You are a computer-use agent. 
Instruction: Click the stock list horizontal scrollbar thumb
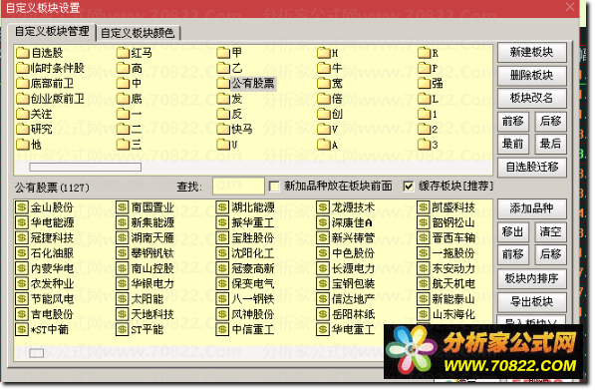37,353
